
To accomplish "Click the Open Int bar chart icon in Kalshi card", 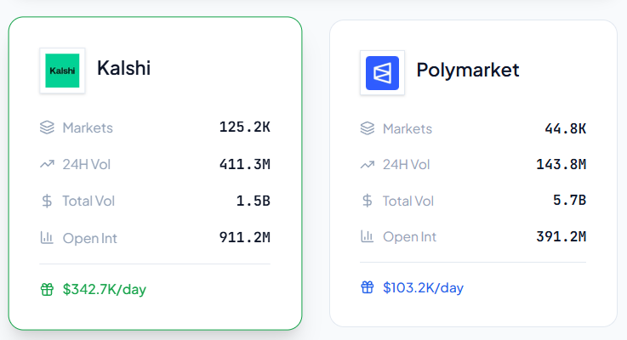I will pos(47,238).
